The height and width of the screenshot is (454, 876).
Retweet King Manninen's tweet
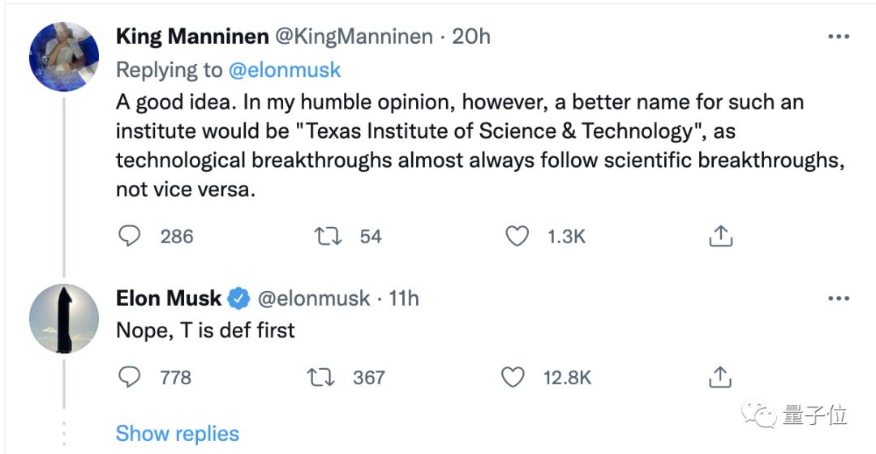point(326,236)
